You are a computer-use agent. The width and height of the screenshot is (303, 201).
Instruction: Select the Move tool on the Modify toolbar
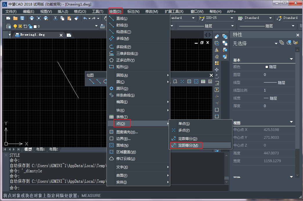[216, 70]
